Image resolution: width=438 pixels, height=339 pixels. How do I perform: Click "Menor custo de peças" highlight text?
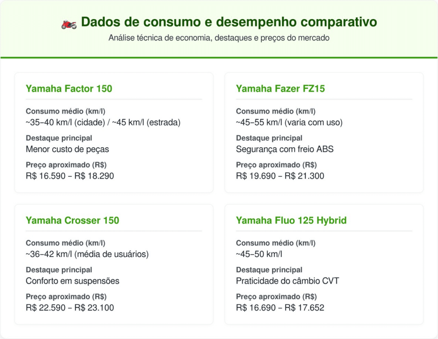(x=67, y=149)
